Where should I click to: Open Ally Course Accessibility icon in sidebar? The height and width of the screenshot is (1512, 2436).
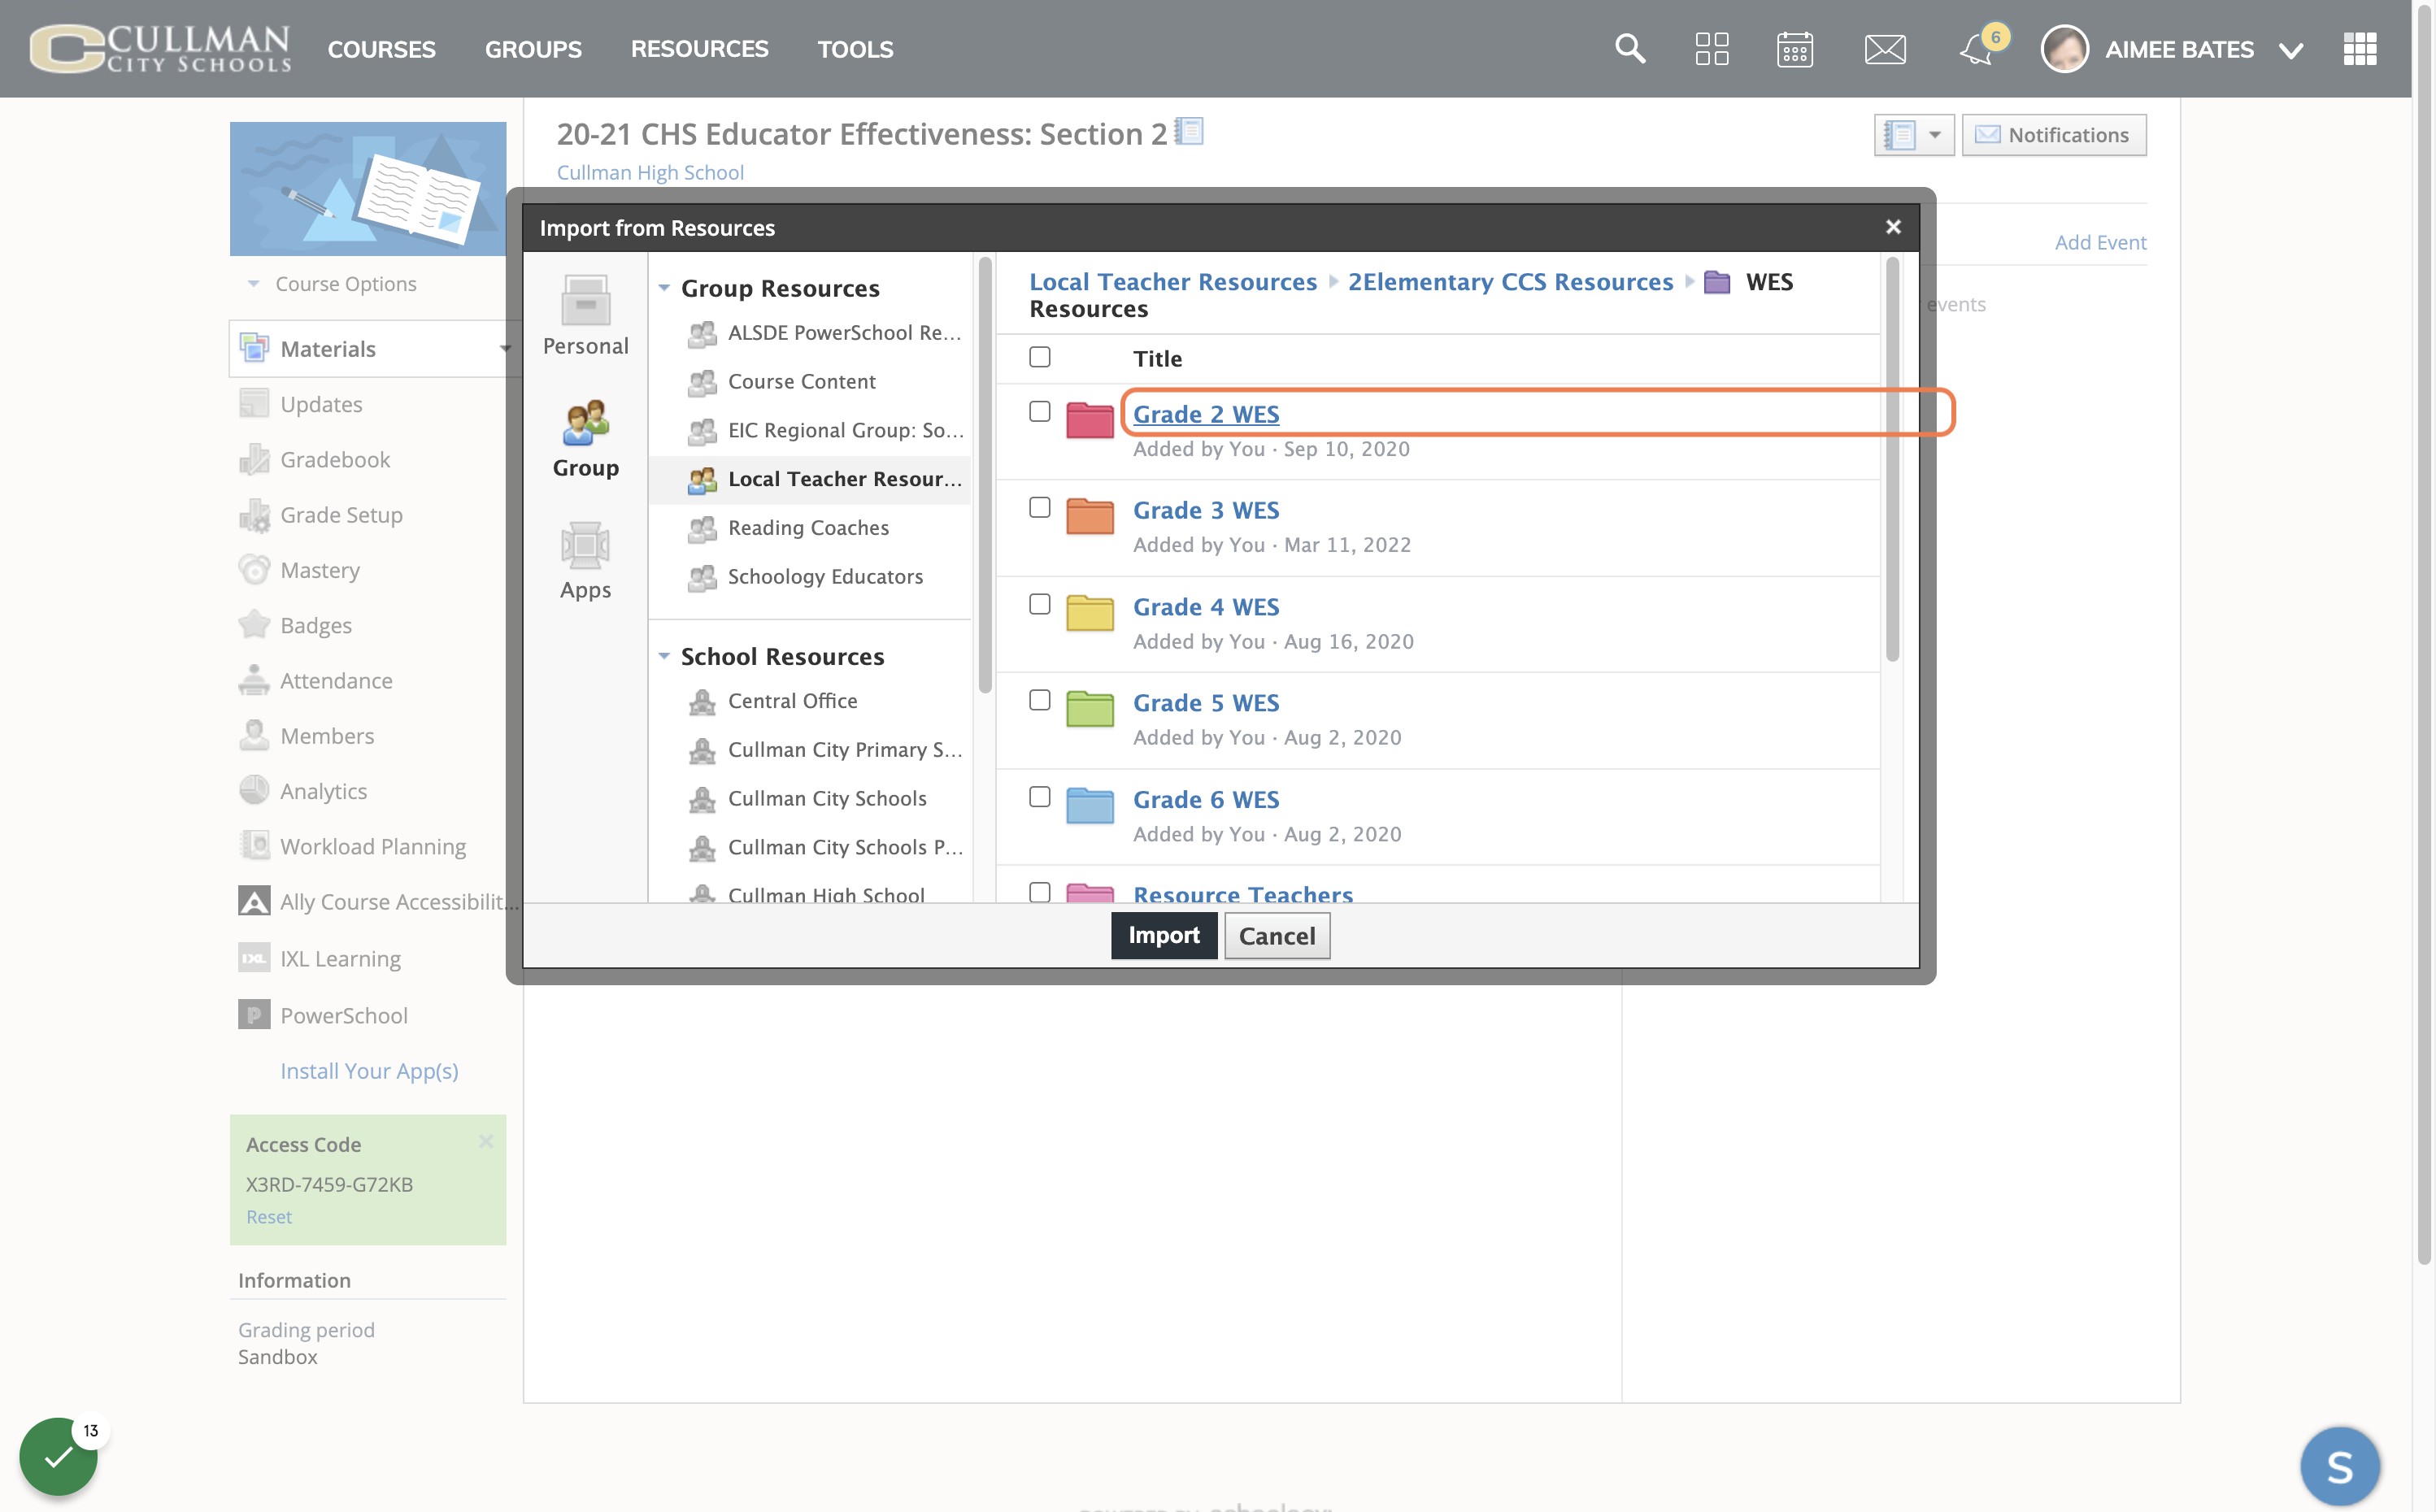click(x=254, y=901)
